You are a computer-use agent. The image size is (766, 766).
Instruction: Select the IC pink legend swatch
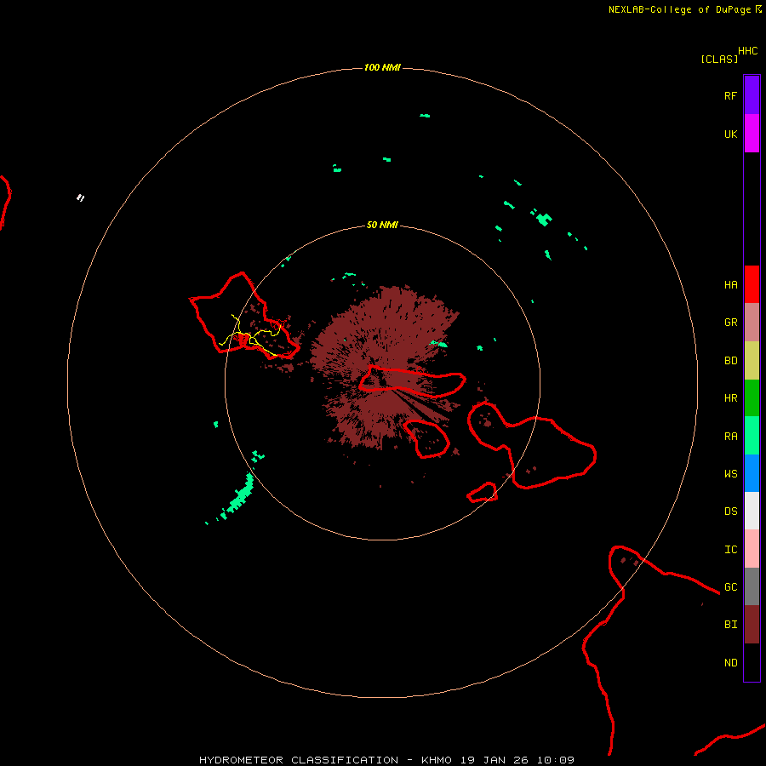[752, 549]
